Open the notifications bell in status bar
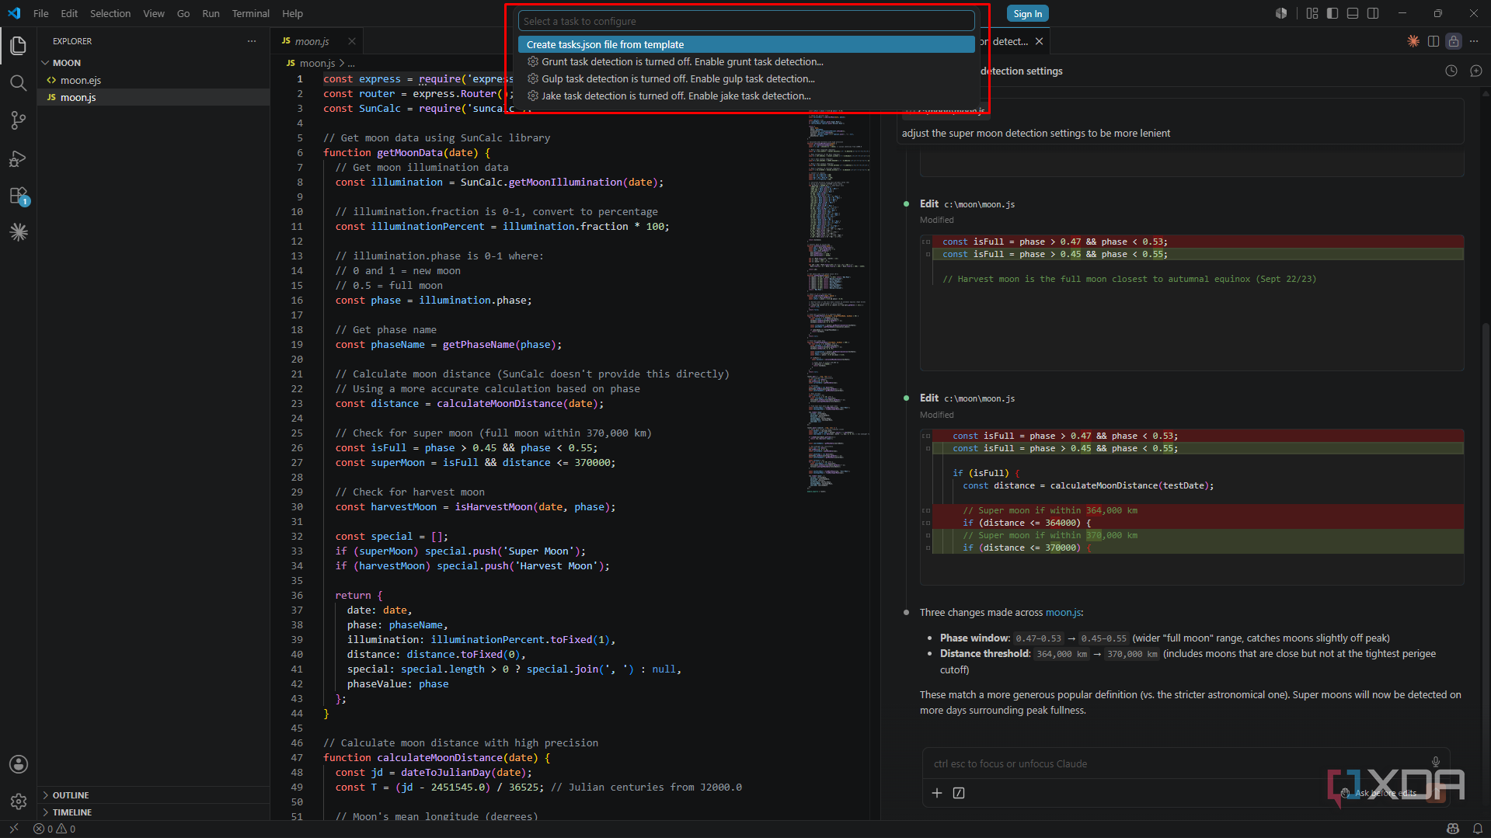The height and width of the screenshot is (838, 1491). [1478, 829]
